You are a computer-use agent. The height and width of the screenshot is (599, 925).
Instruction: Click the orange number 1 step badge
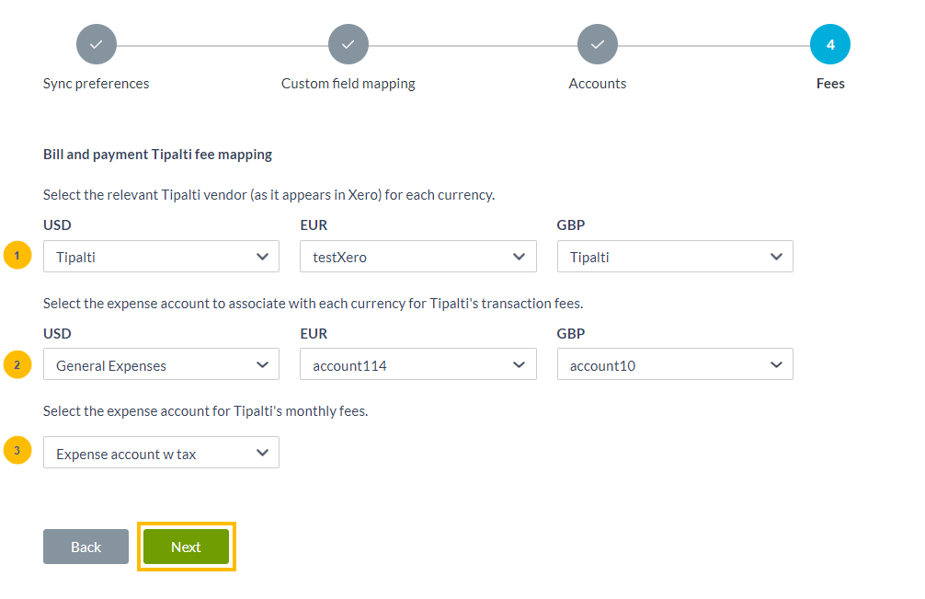[17, 255]
